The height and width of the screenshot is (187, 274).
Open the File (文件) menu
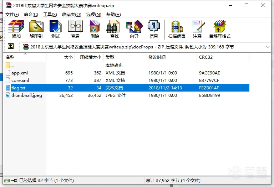point(12,15)
